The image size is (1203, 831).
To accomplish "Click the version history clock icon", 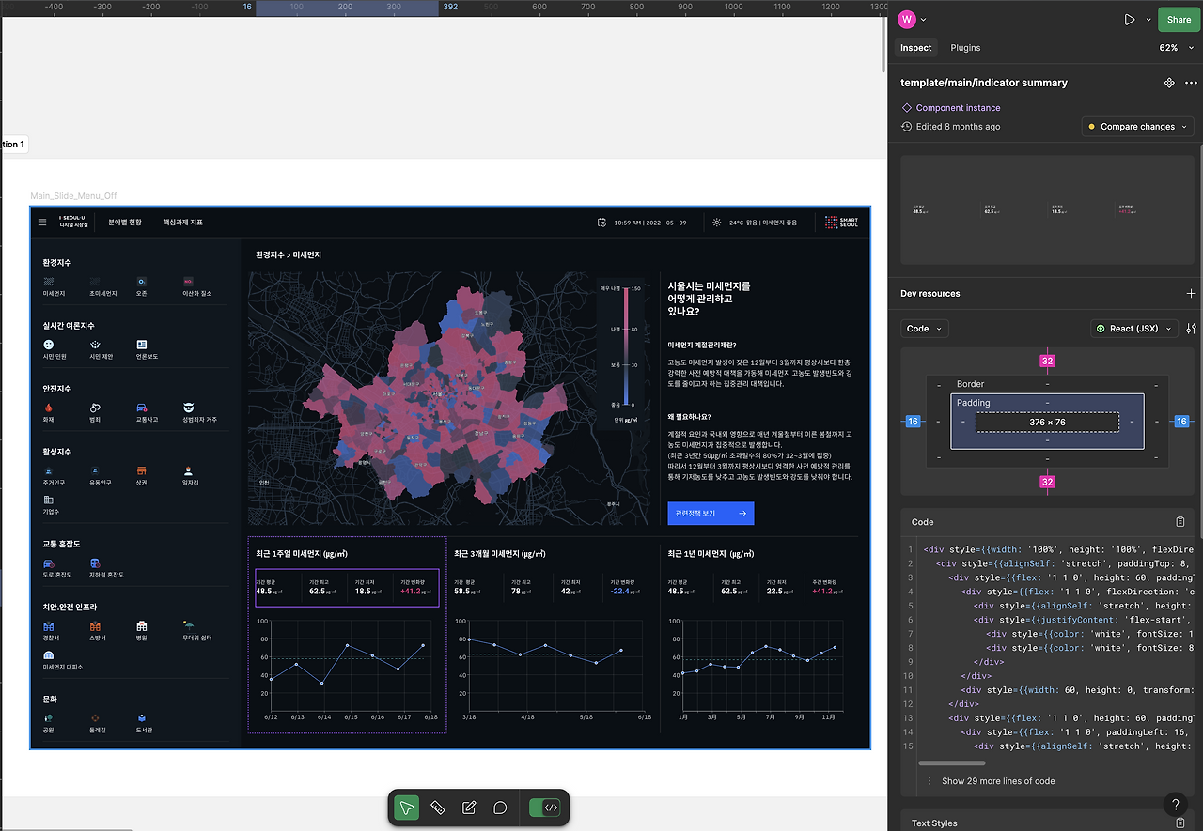I will click(x=906, y=127).
